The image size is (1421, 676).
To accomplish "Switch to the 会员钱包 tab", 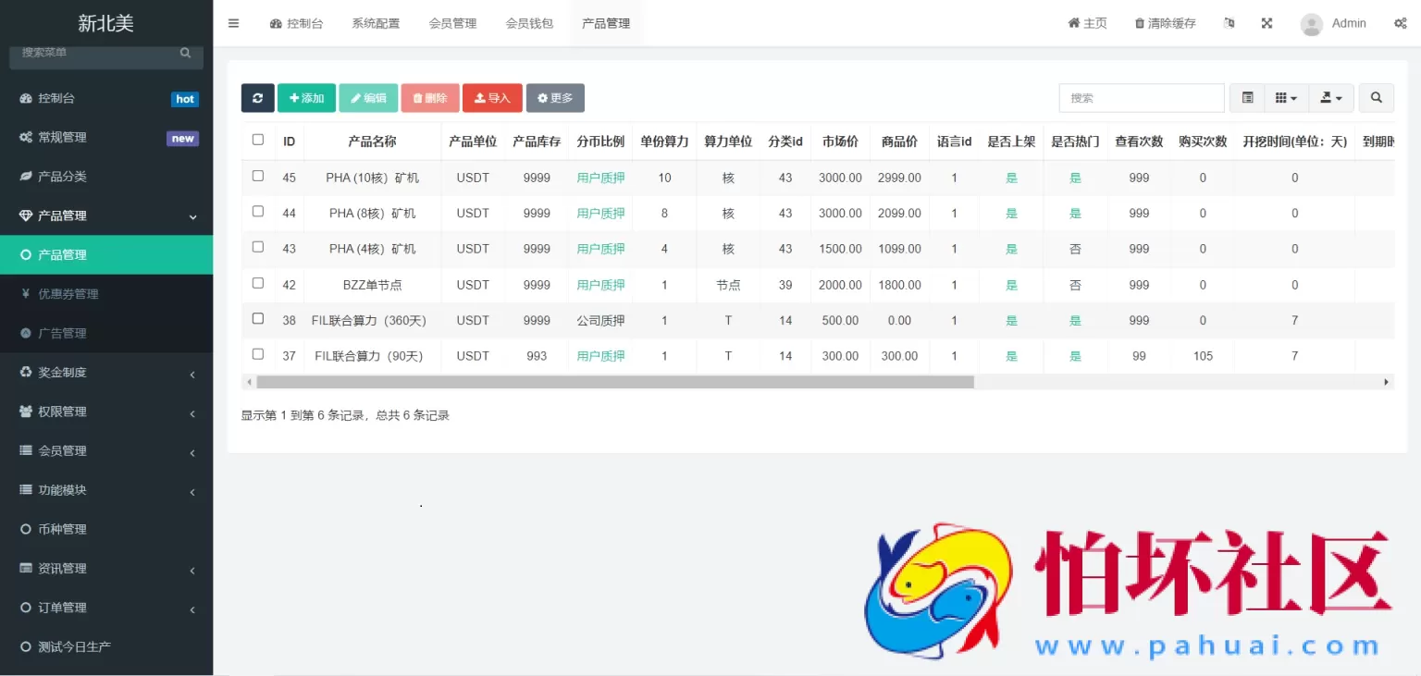I will 529,24.
